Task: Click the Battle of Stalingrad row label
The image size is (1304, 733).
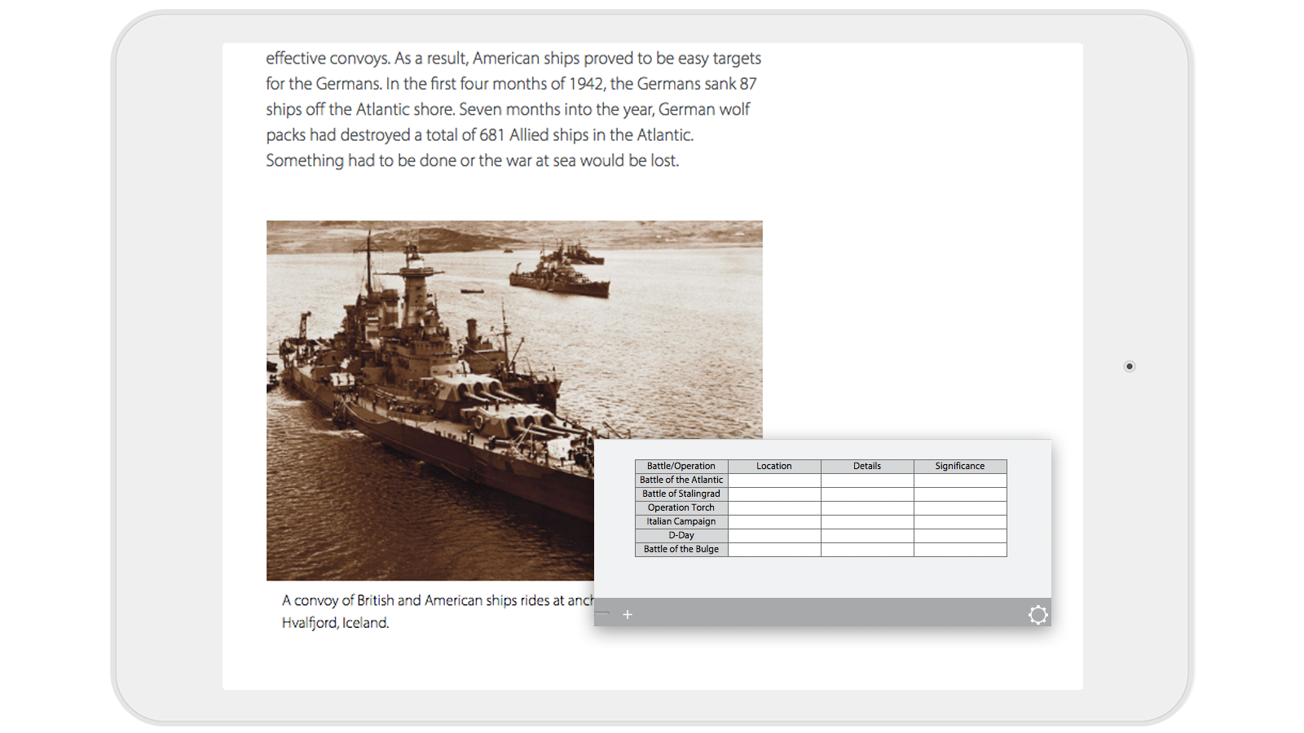Action: tap(681, 494)
